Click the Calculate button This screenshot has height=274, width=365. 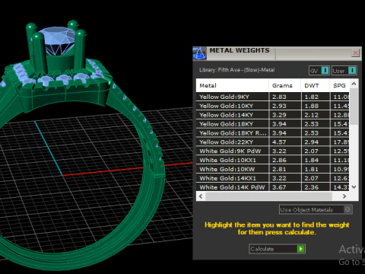point(277,249)
